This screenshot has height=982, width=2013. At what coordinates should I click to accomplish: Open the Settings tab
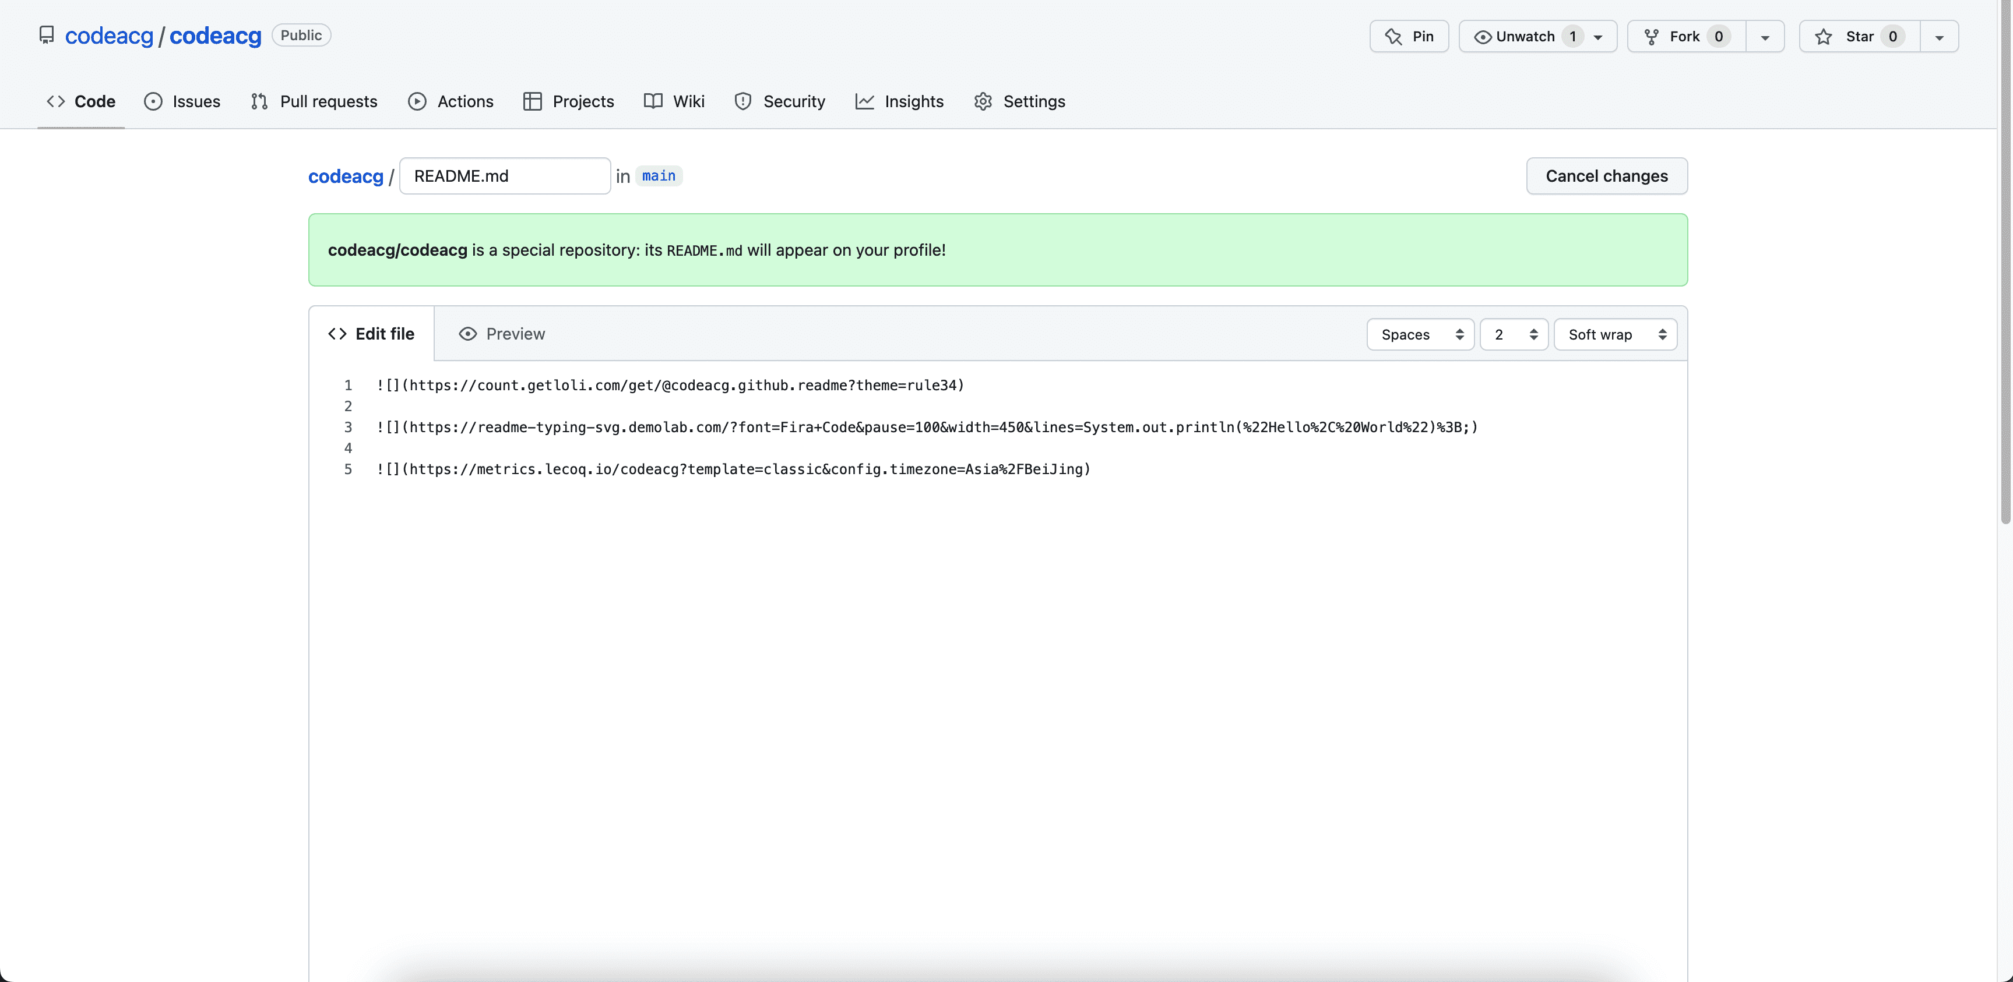[x=1020, y=101]
